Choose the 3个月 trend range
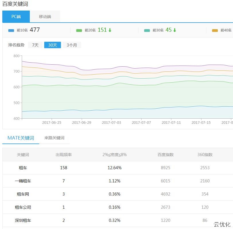This screenshot has height=229, width=233. [72, 45]
